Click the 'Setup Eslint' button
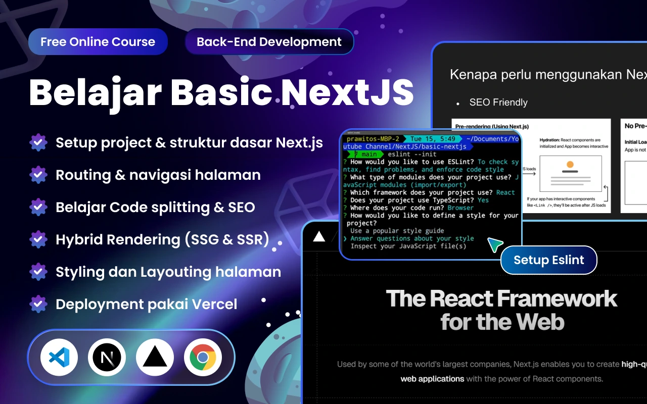This screenshot has height=404, width=647. pyautogui.click(x=548, y=260)
